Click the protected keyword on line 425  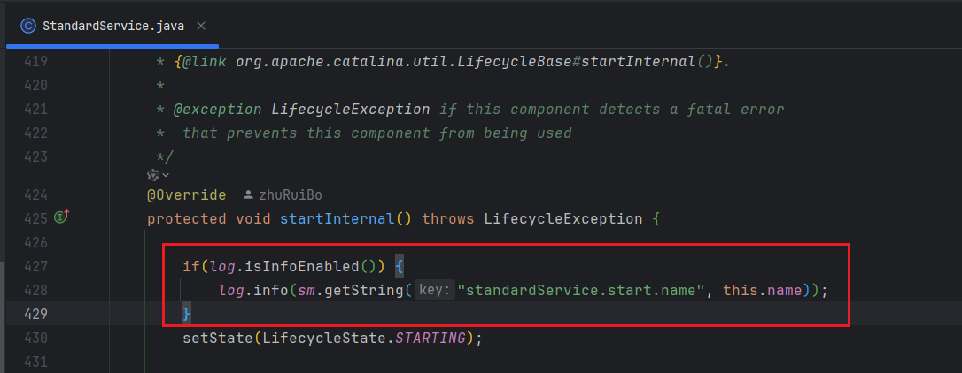[x=187, y=218]
